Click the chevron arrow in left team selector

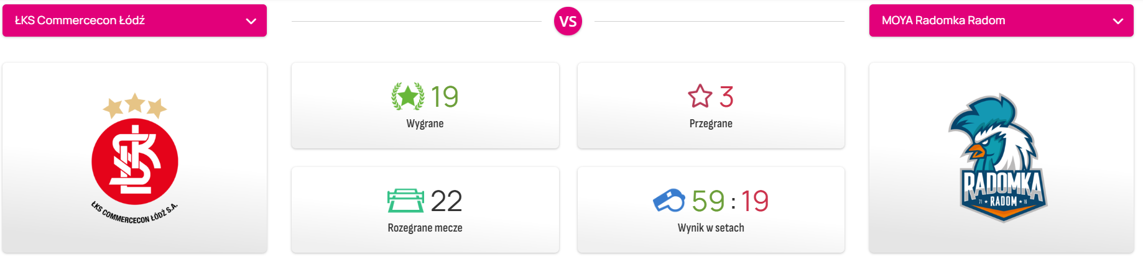tap(251, 21)
